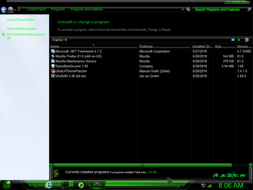Click the Control Panel taskbar button
This screenshot has height=190, width=253.
coord(98,185)
